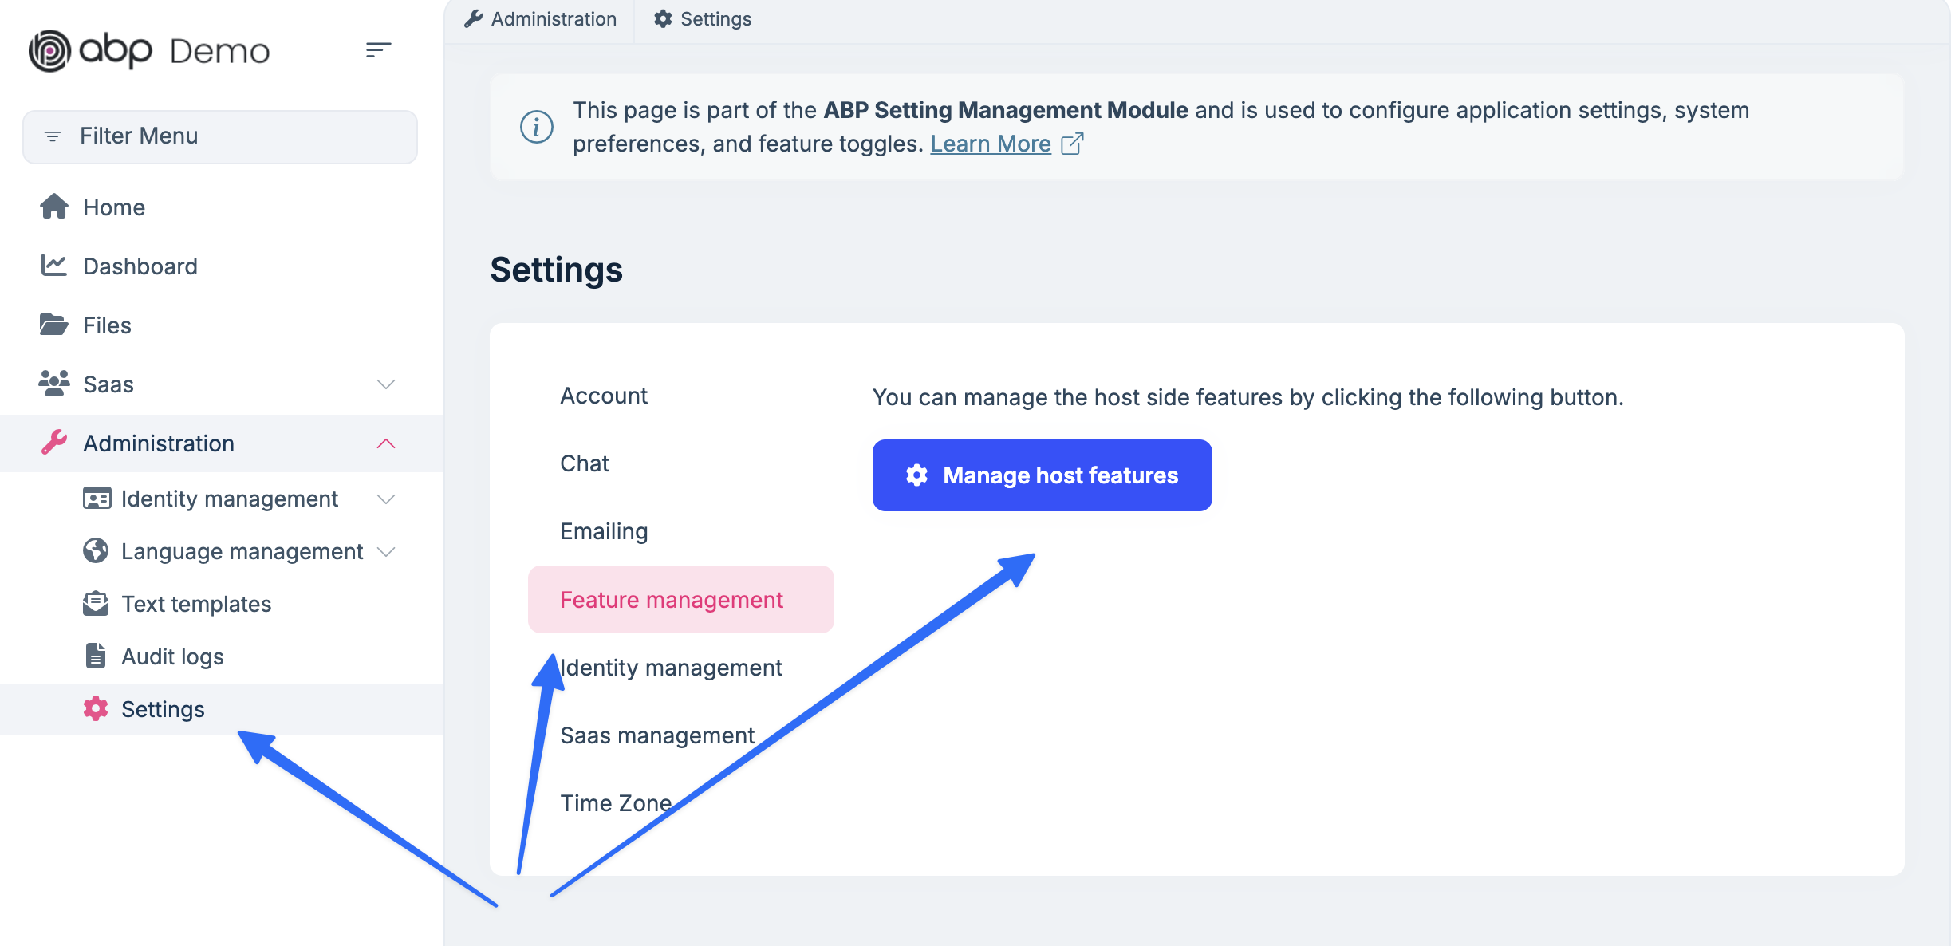Expand Language management submenu chevron
Screen dimensions: 1951x946
click(x=386, y=552)
